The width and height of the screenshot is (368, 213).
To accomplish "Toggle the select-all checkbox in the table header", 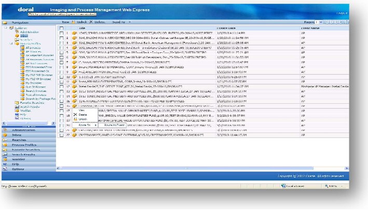I will click(x=61, y=28).
